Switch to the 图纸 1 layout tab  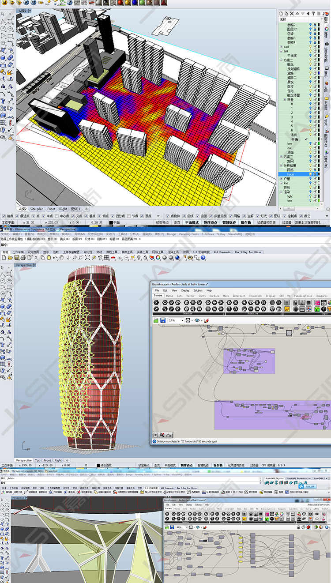click(x=76, y=209)
